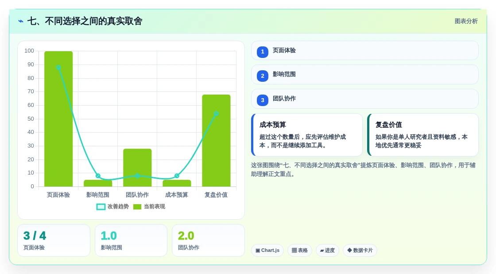Click the section title 七、不同选择之间的真实取舍
This screenshot has width=496, height=274.
85,21
